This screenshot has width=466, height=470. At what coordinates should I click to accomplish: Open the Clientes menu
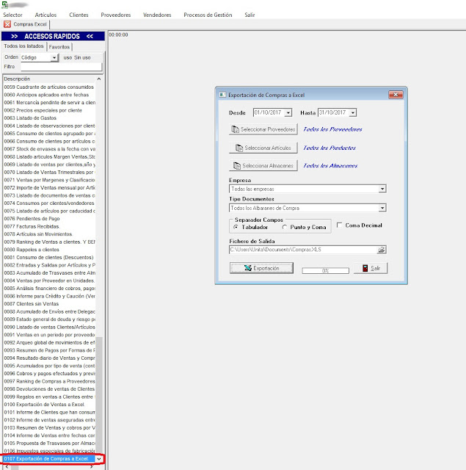point(79,15)
